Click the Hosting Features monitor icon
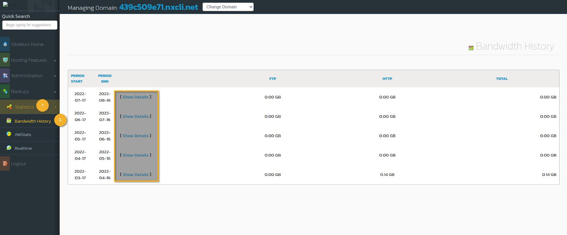 click(5, 60)
